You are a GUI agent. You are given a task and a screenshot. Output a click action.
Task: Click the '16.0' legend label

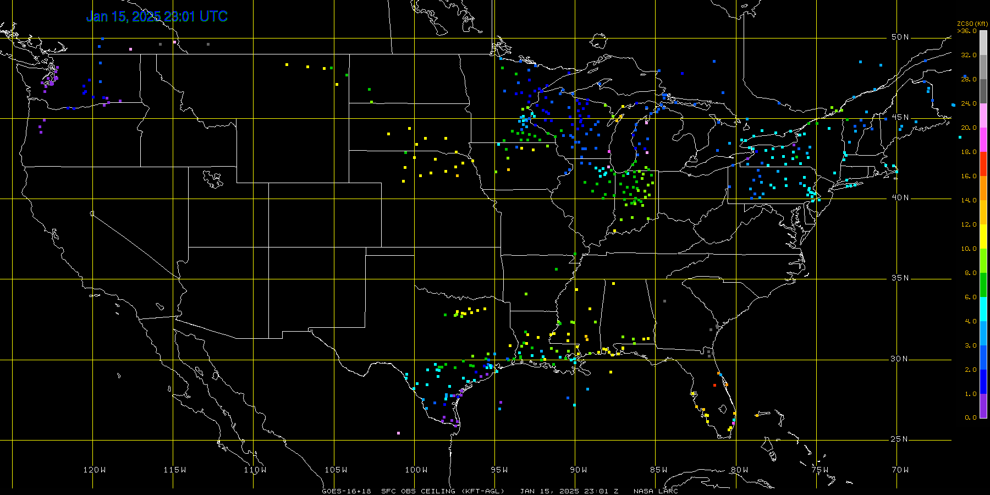tap(969, 176)
